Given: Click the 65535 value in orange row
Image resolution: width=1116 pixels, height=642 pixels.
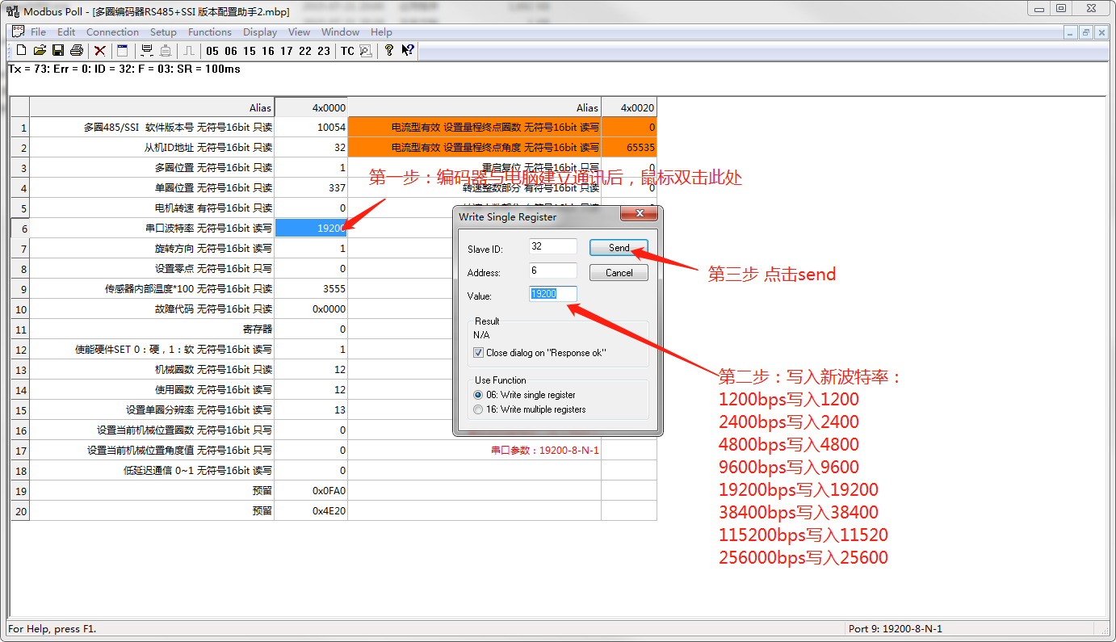Looking at the screenshot, I should (629, 147).
